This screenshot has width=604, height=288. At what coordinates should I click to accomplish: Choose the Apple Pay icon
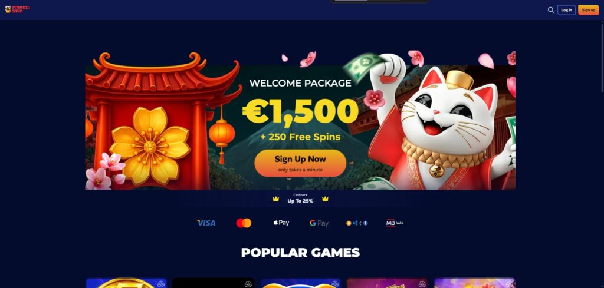[281, 223]
